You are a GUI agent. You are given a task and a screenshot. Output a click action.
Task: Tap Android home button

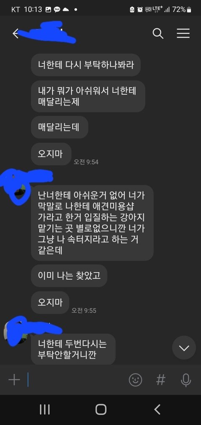[100, 409]
